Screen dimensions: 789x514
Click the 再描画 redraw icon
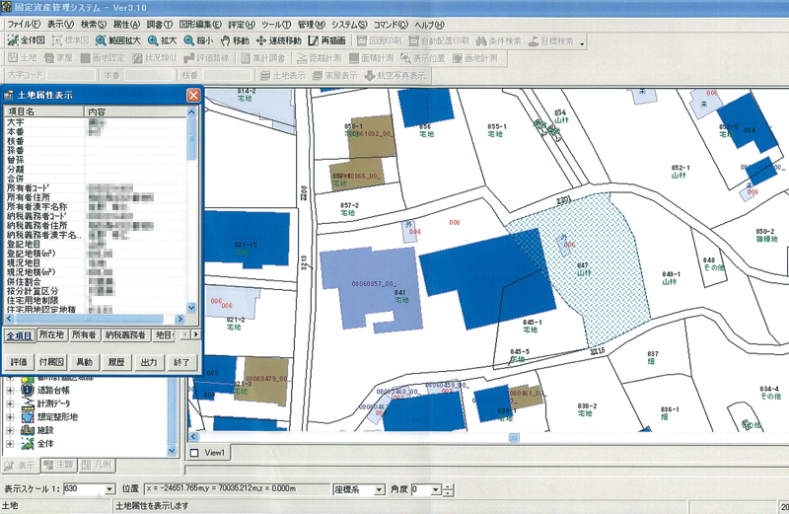[327, 40]
